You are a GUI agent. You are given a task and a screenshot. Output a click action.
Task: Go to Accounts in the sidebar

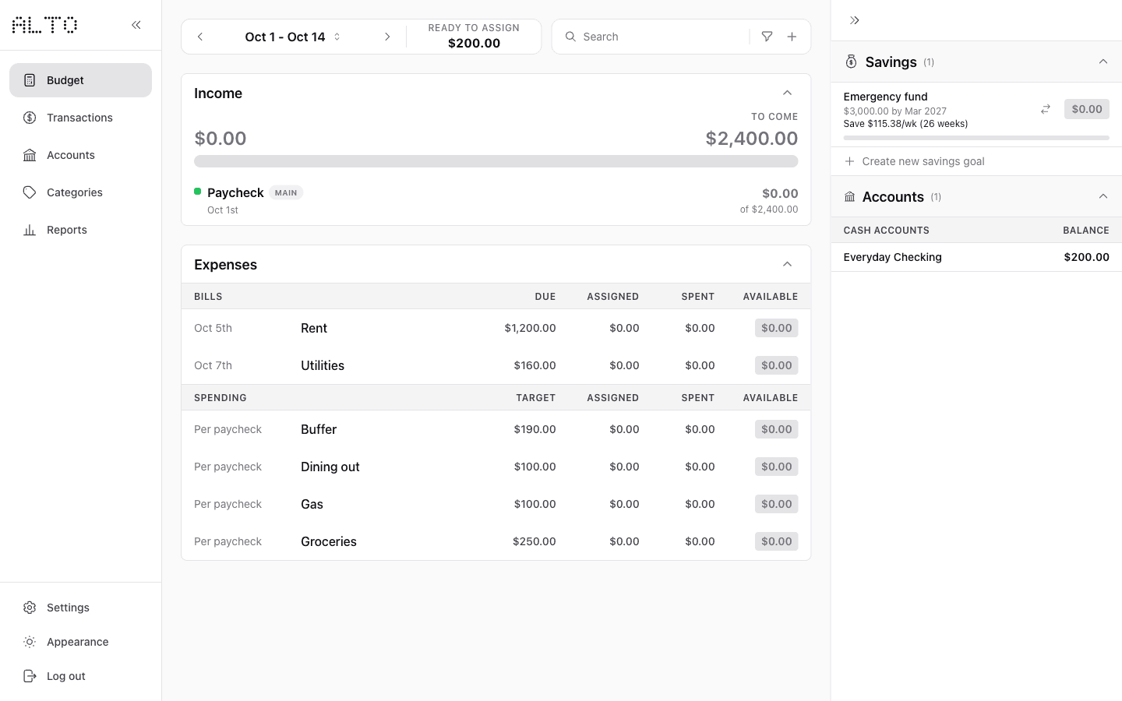point(80,155)
